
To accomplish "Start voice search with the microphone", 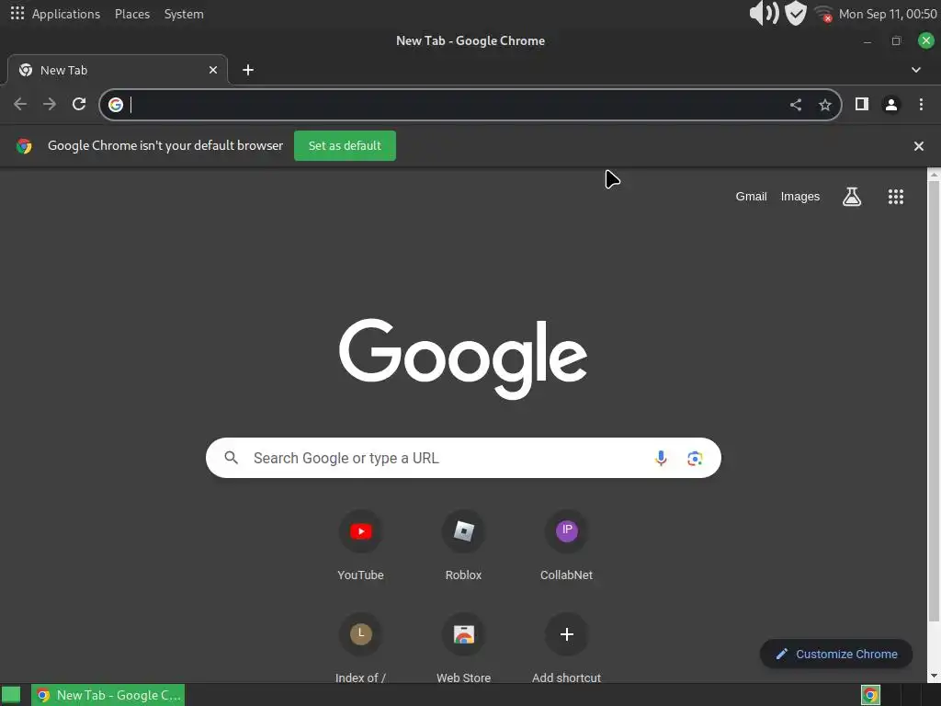I will [x=661, y=458].
